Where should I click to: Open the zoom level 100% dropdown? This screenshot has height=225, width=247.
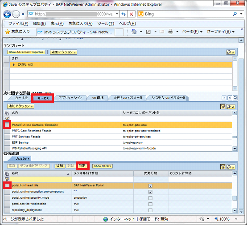coord(236,219)
